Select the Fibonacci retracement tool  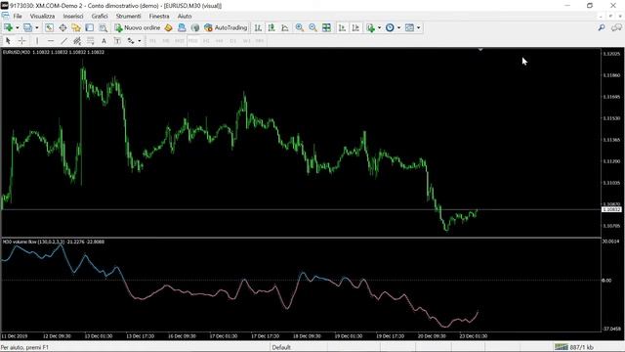point(91,41)
